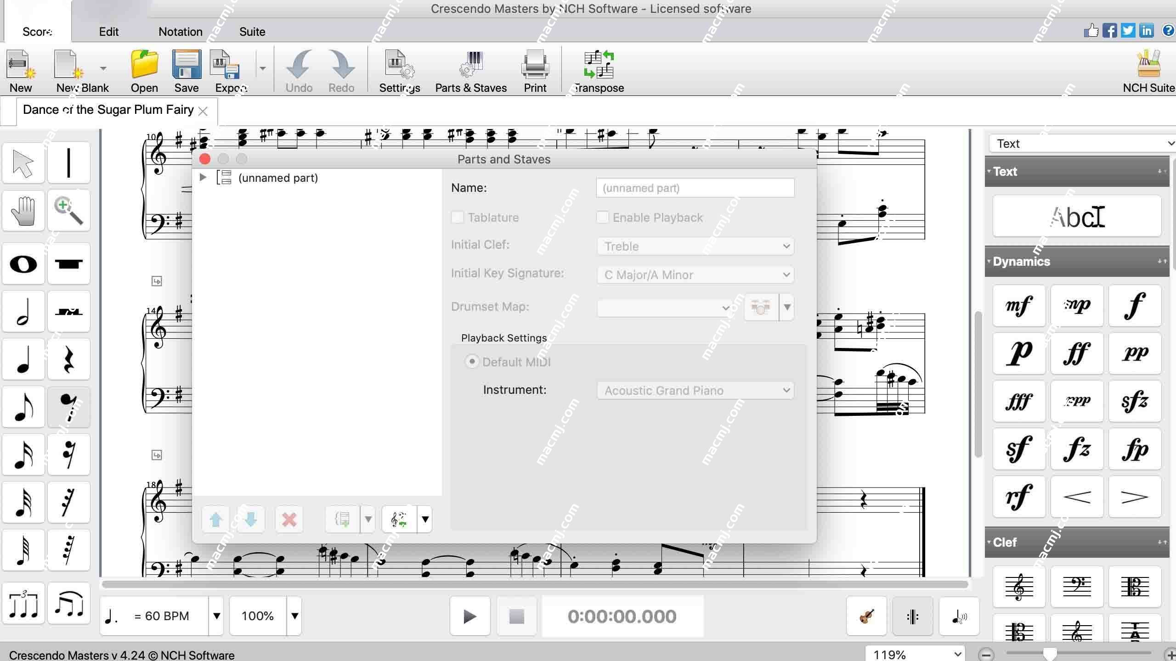This screenshot has width=1176, height=661.
Task: Open the Text palette category dropdown
Action: pyautogui.click(x=1081, y=144)
